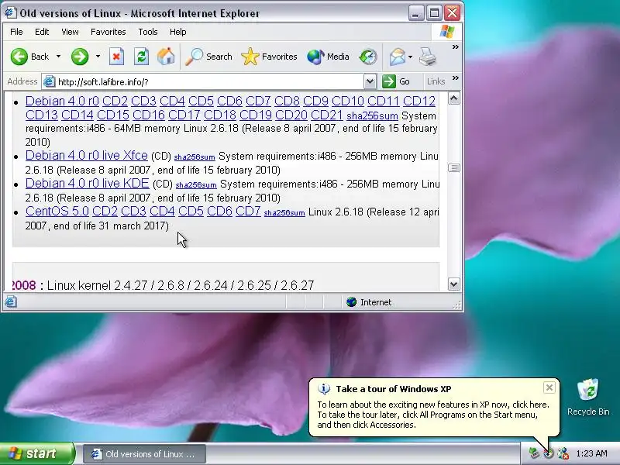Open the Debian 4.0 r0 link
The width and height of the screenshot is (620, 465).
62,101
